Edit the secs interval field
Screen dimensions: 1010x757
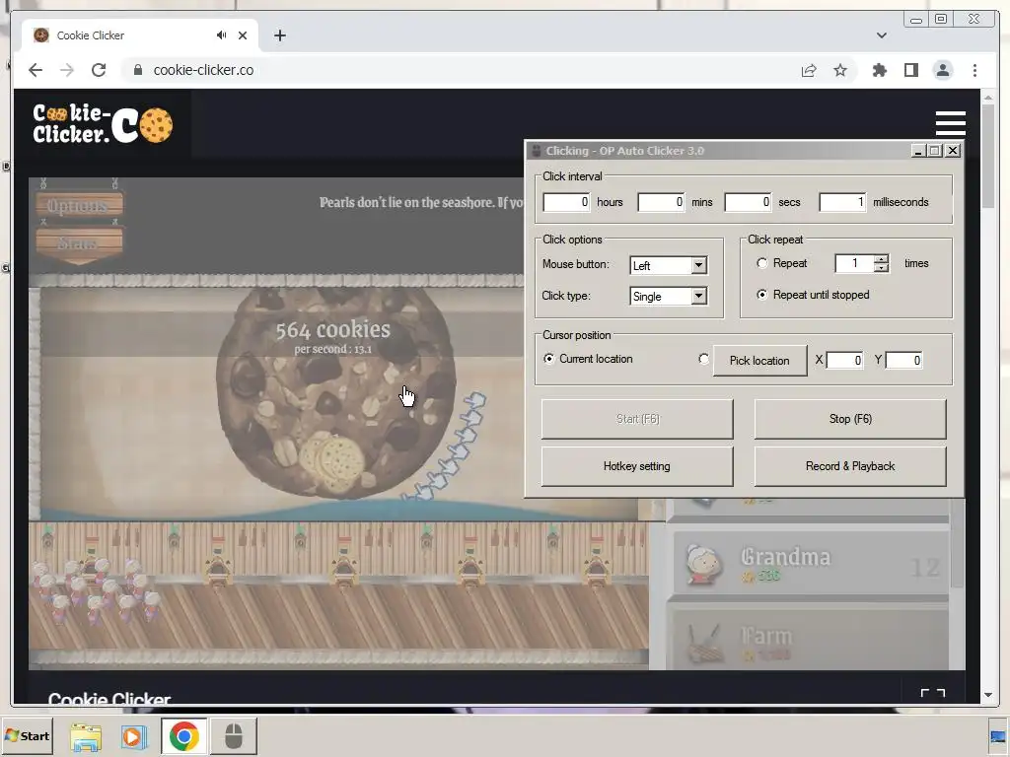[x=748, y=202]
